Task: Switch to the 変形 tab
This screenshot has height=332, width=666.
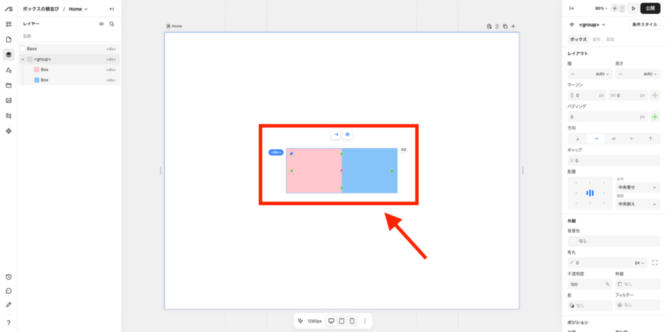Action: click(x=596, y=40)
